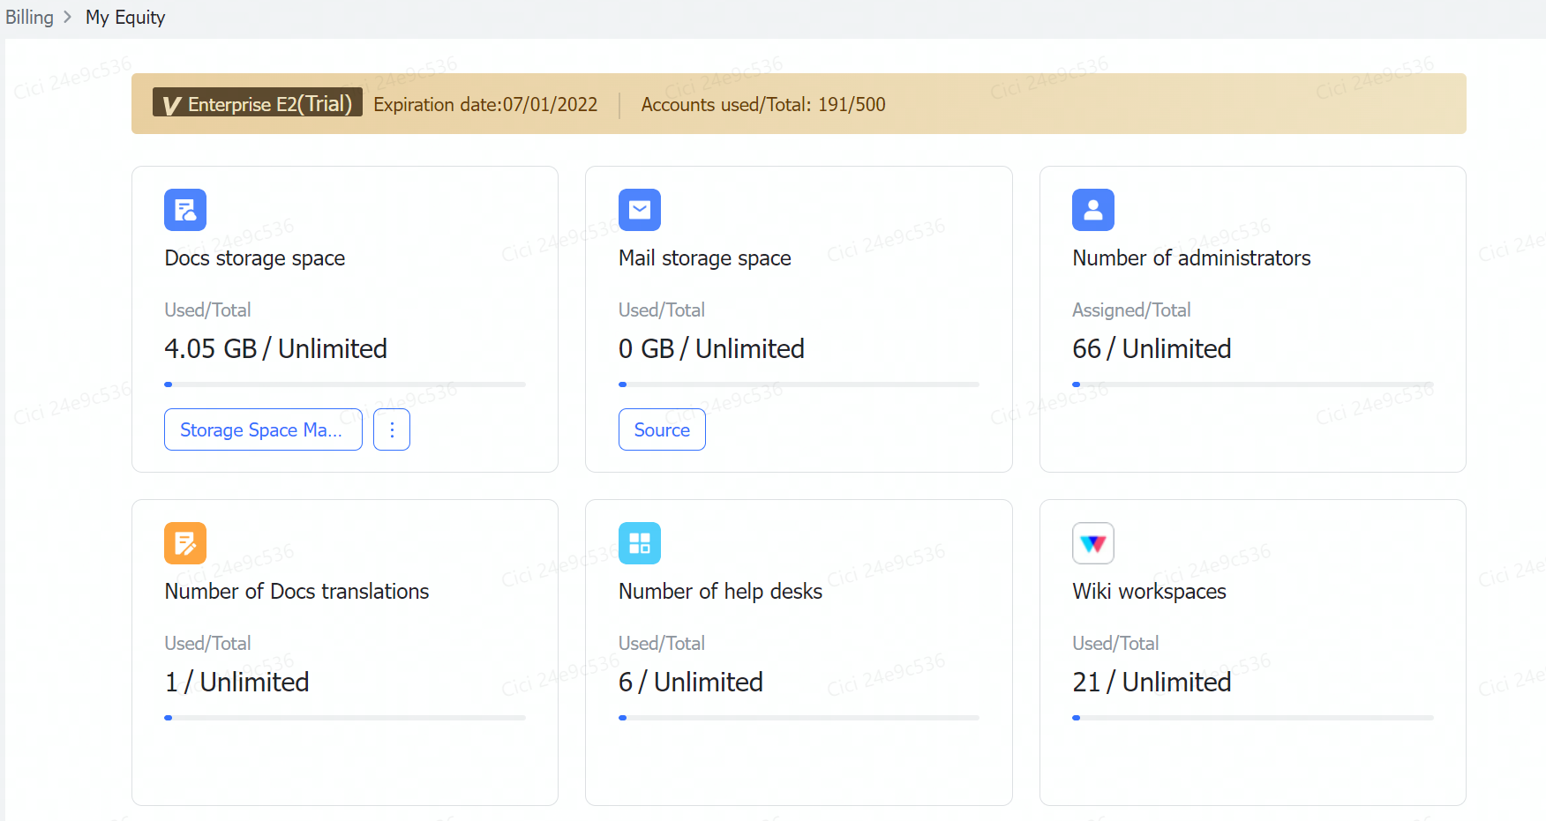Click the Expiration date text in banner
The width and height of the screenshot is (1546, 821).
485,105
